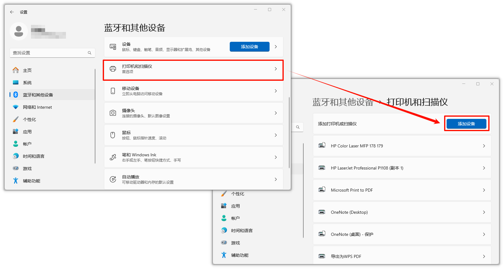Click the 查找设置 search input field
The height and width of the screenshot is (269, 503).
point(49,53)
